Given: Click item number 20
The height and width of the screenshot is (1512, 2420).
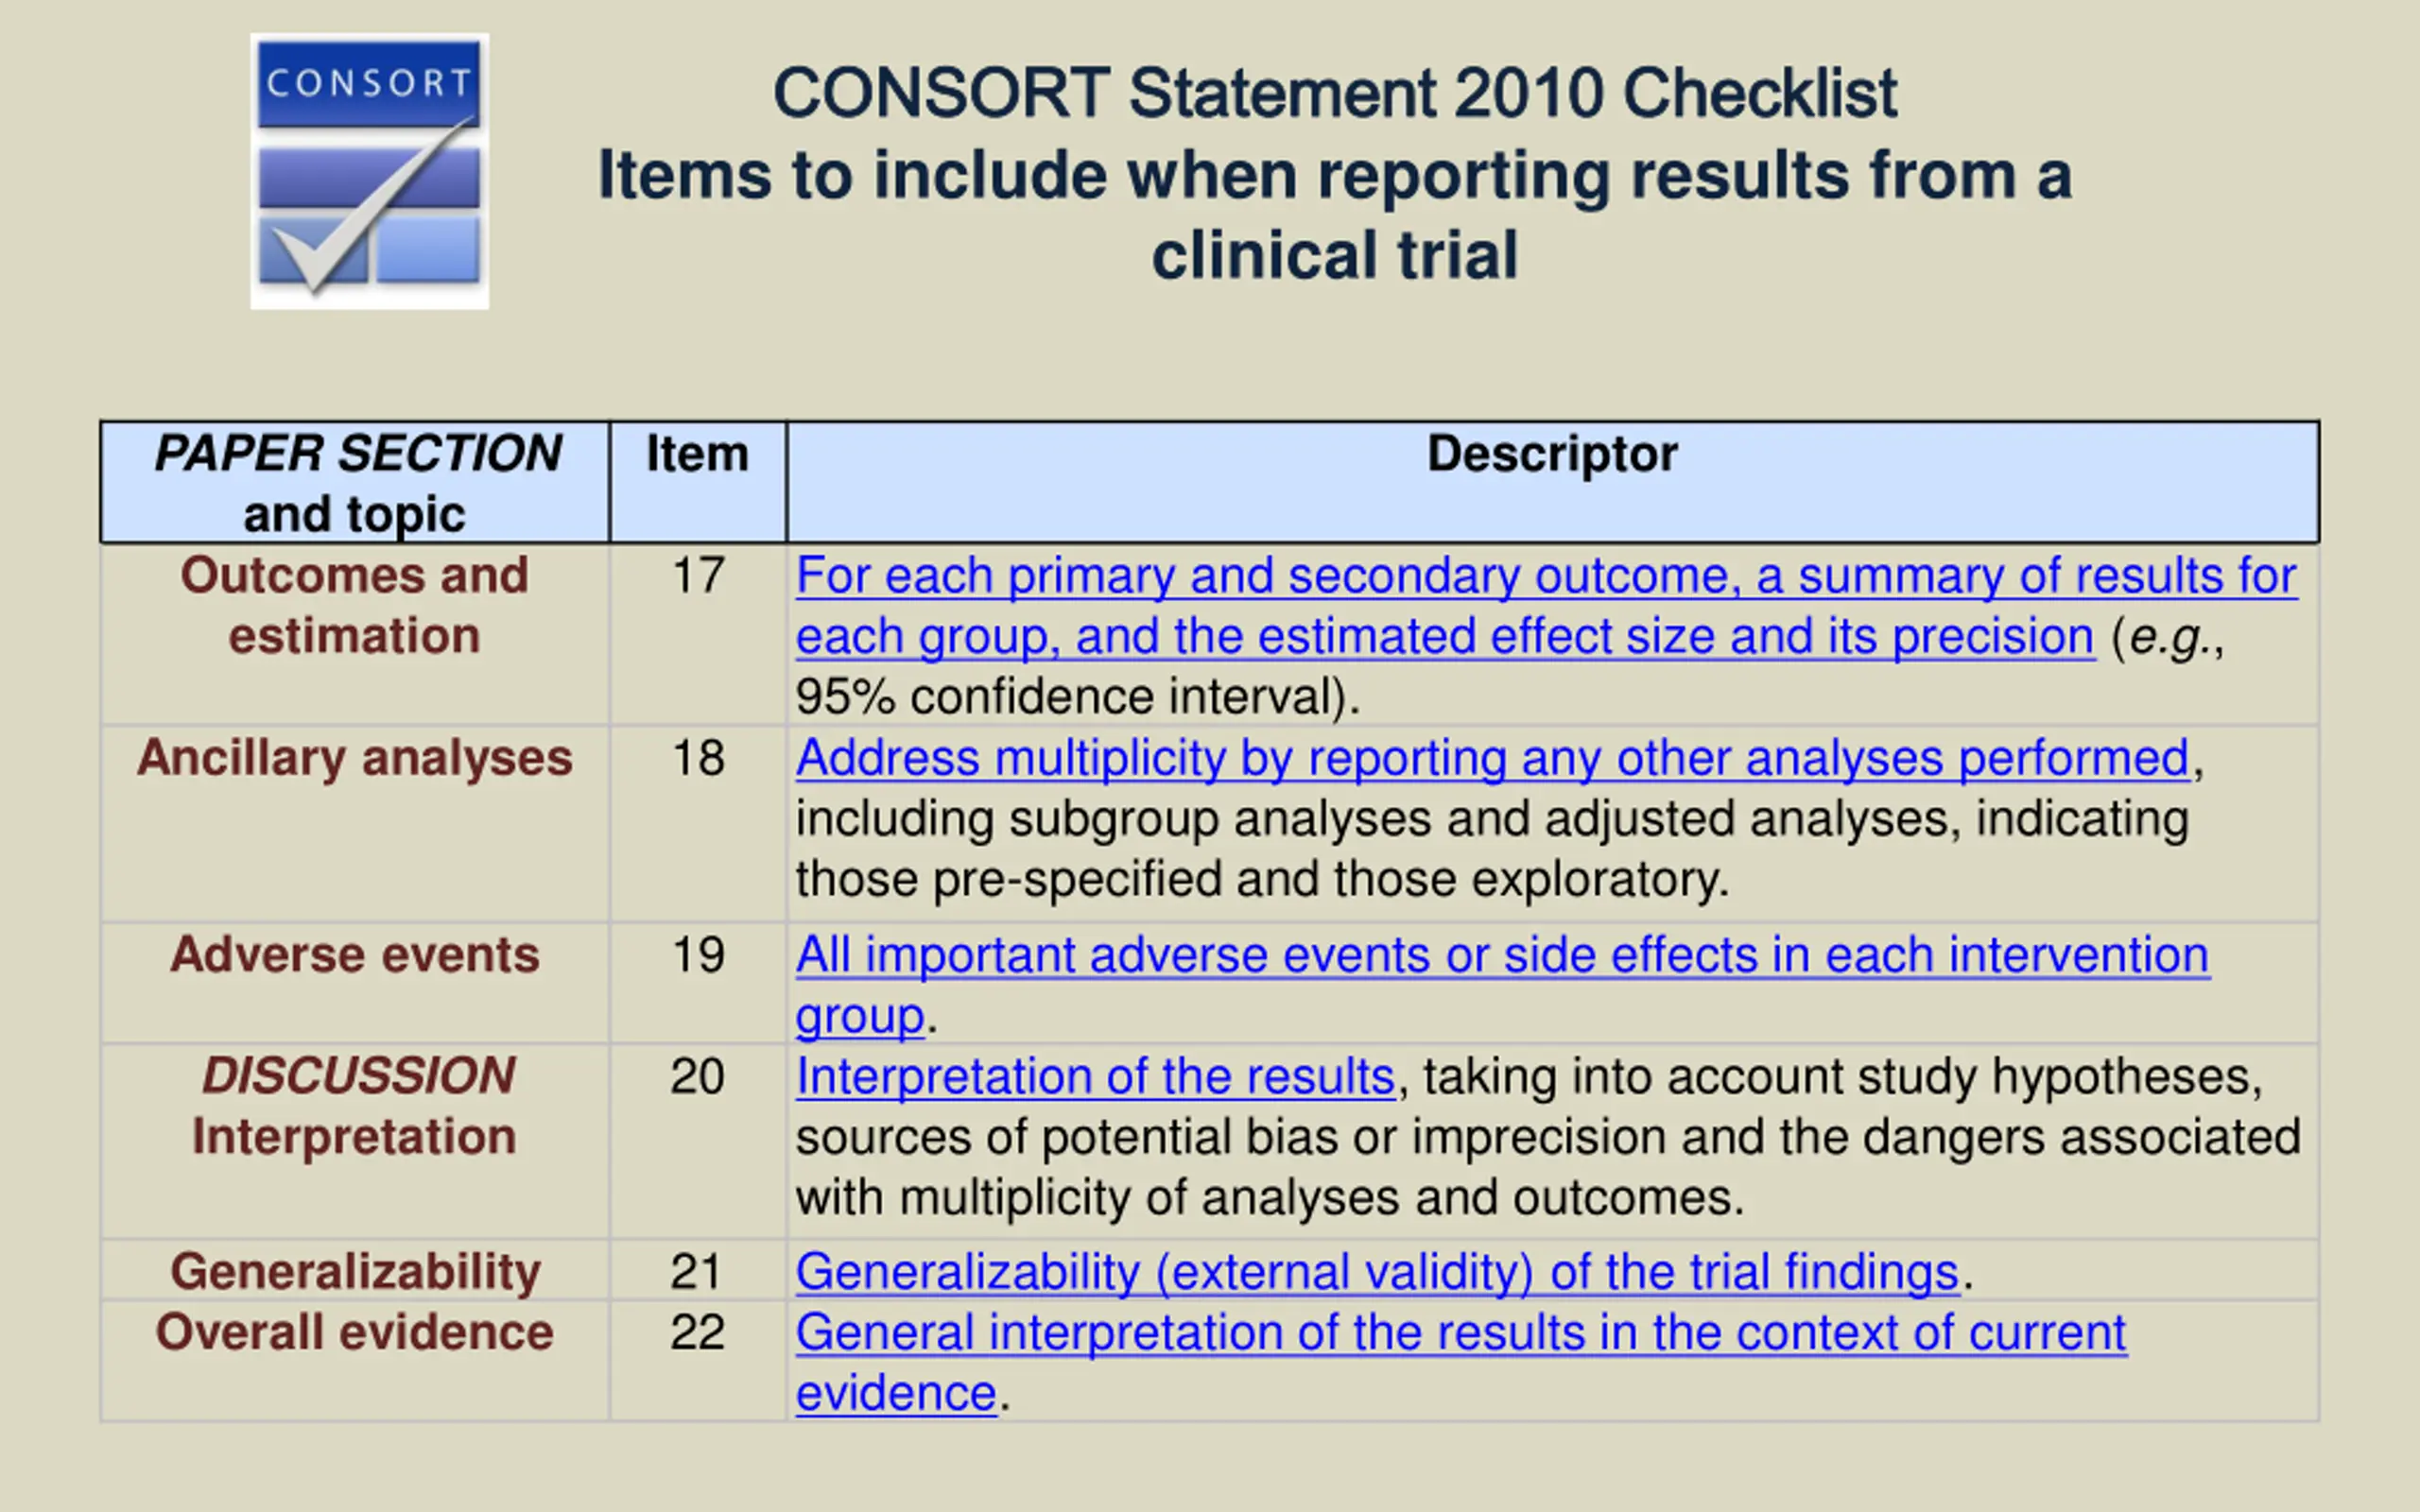Looking at the screenshot, I should click(x=697, y=1077).
